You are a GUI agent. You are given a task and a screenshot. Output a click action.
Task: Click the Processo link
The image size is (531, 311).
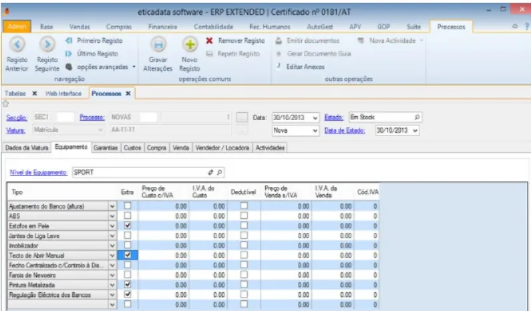pyautogui.click(x=92, y=117)
